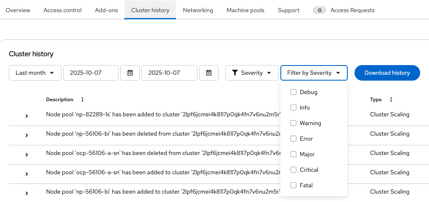
Task: Sort by Type column arrows
Action: tap(391, 100)
